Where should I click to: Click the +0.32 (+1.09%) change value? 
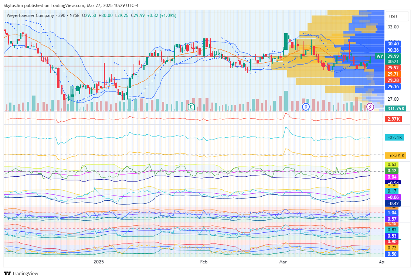[162, 15]
